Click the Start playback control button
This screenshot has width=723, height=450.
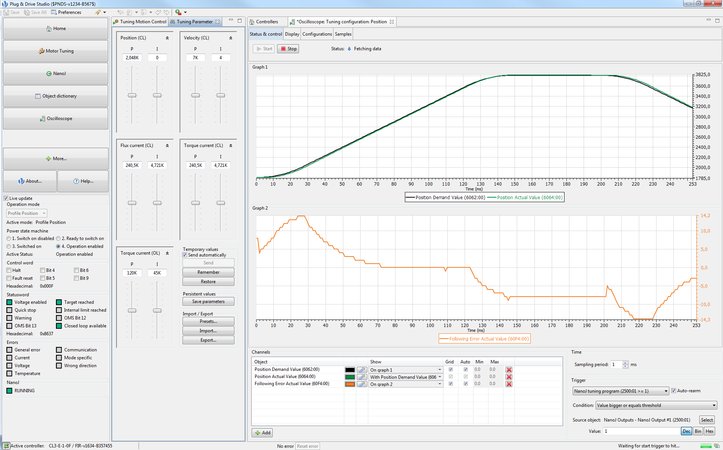coord(265,48)
